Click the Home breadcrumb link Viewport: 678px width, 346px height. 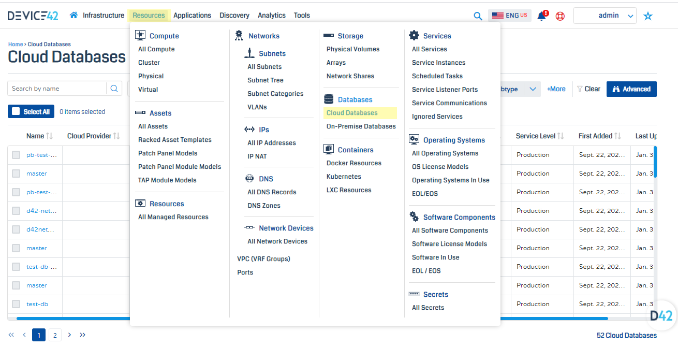(x=16, y=45)
